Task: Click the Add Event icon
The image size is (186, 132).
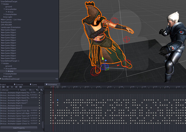Action: click(42, 90)
